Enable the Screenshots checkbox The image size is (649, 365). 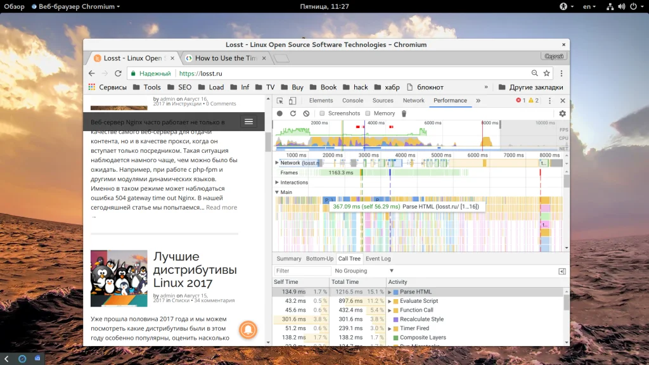tap(322, 113)
